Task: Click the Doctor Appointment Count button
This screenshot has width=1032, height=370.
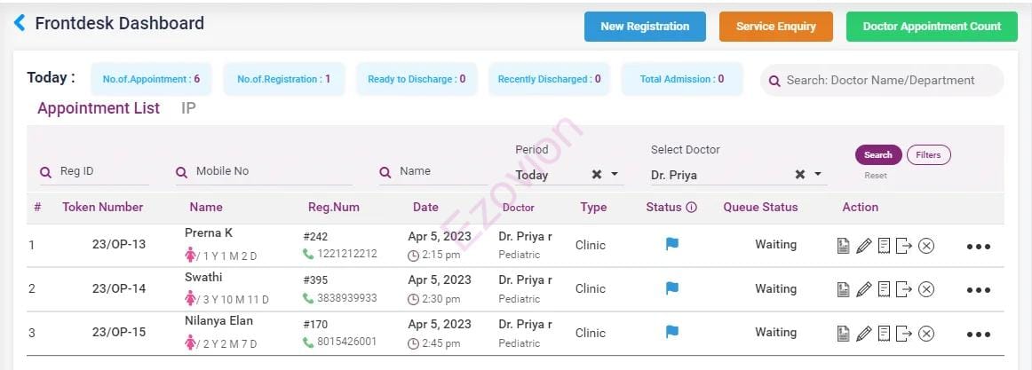Action: pyautogui.click(x=932, y=27)
